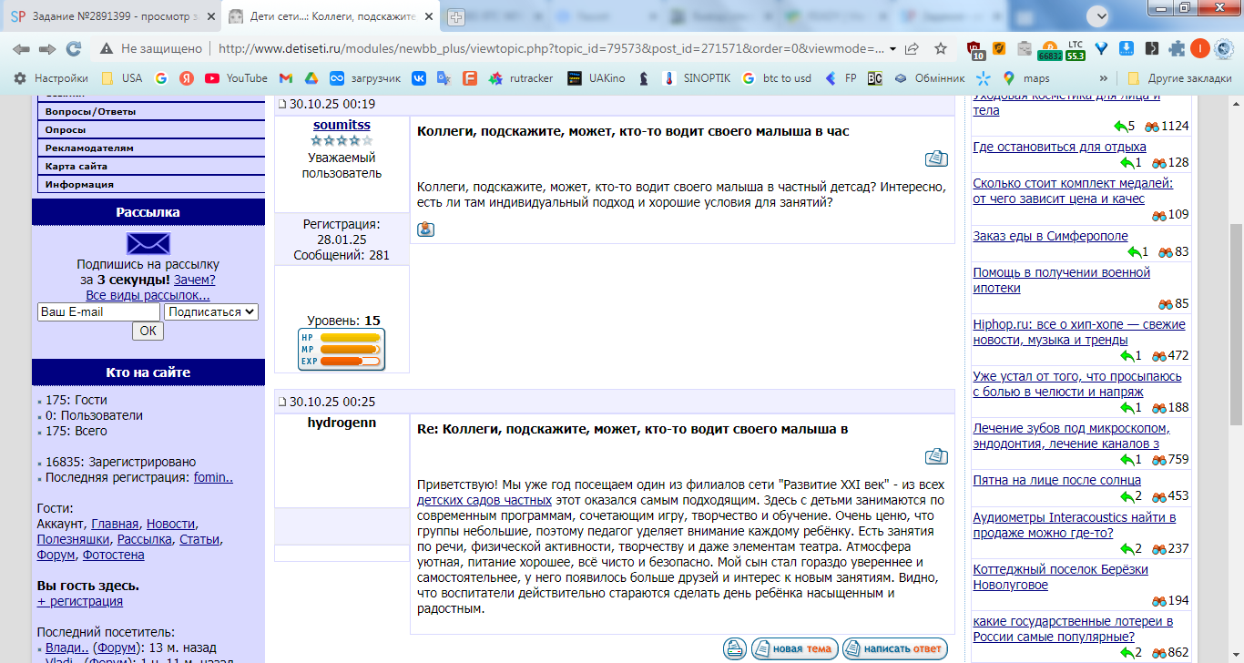Click the + регистрация link
The image size is (1244, 663).
click(80, 601)
